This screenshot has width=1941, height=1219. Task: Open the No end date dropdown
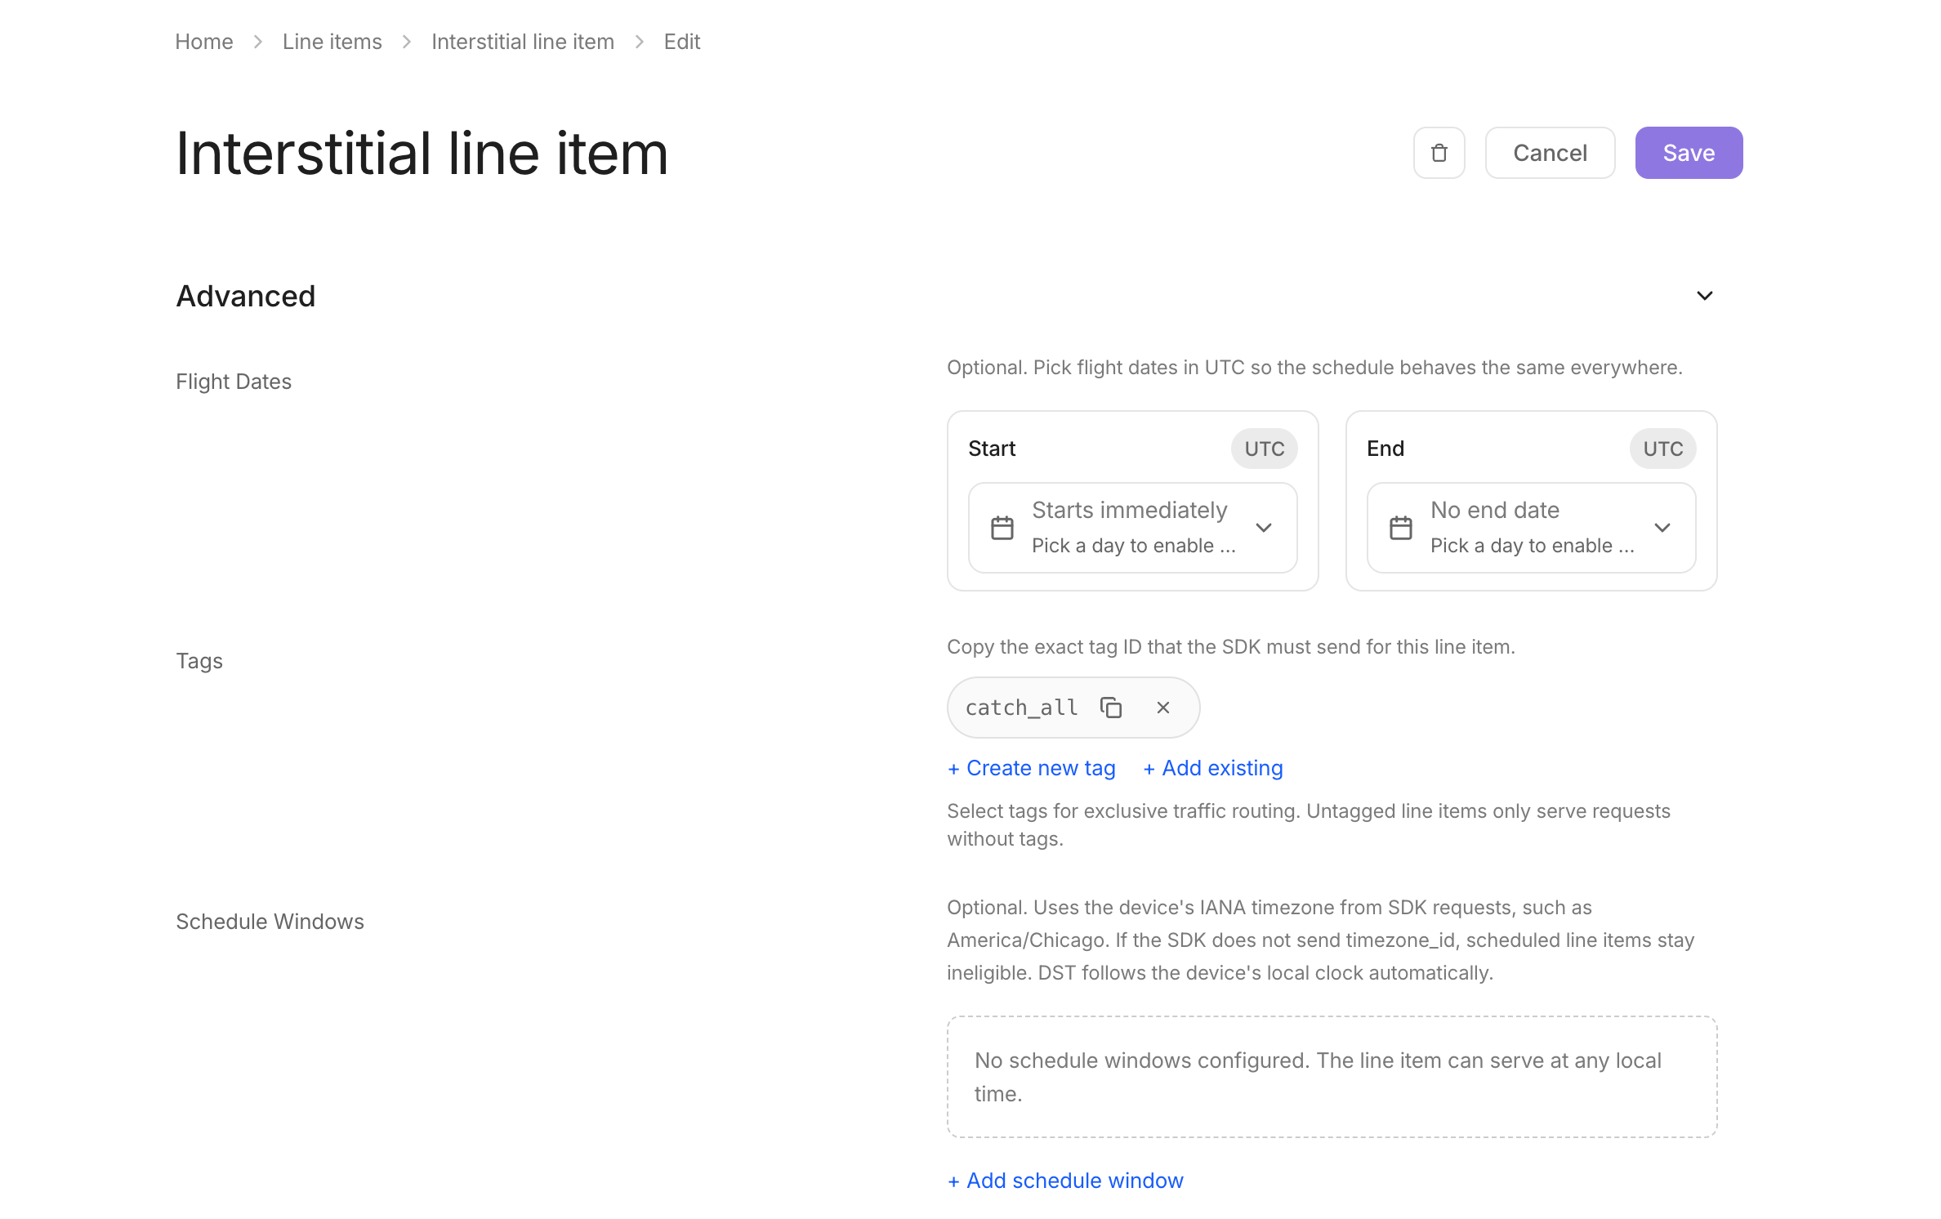[1531, 528]
